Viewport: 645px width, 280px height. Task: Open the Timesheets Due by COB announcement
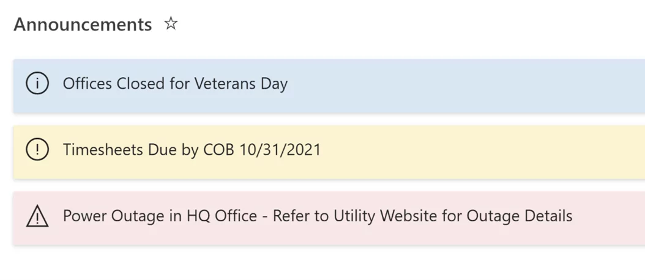click(192, 150)
